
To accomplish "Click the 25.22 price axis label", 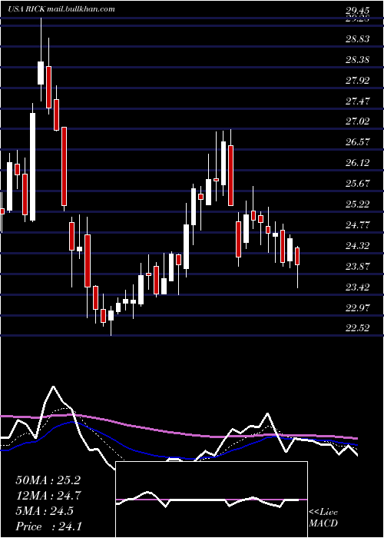I will tap(358, 204).
